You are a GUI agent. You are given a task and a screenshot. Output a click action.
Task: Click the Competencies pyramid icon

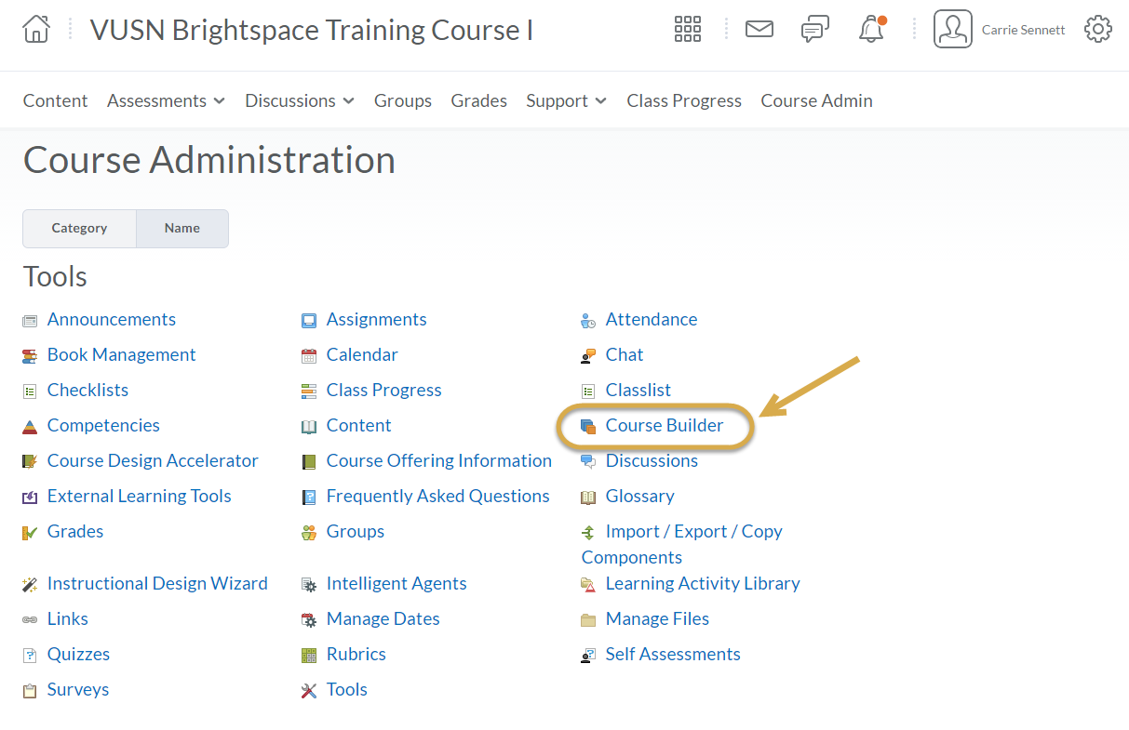pos(30,427)
